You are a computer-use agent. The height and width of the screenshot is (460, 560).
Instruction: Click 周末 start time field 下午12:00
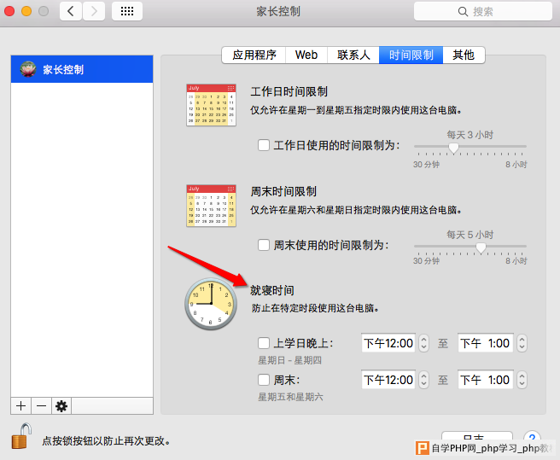click(388, 380)
